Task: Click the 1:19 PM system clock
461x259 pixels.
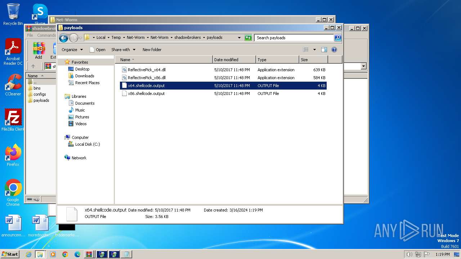Action: (x=442, y=254)
